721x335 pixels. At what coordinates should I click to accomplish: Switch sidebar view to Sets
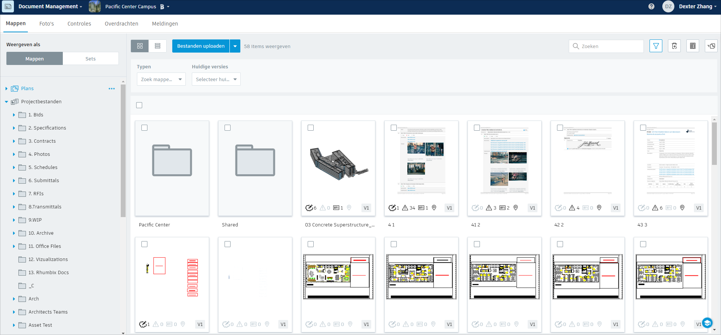click(91, 59)
